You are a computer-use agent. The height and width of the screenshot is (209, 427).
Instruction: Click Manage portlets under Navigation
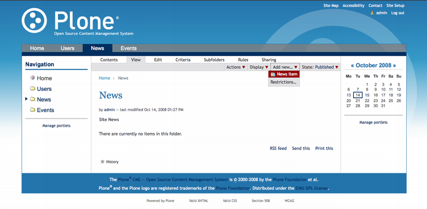[57, 126]
